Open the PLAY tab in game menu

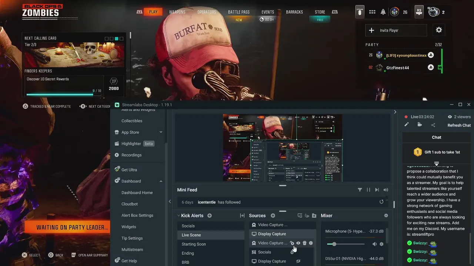pyautogui.click(x=153, y=12)
